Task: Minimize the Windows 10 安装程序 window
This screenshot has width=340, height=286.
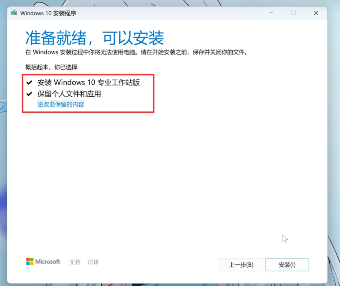Action: click(271, 13)
